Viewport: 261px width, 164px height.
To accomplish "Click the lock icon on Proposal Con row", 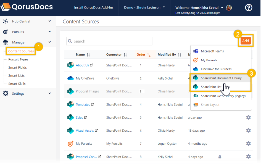I will 220,157.
